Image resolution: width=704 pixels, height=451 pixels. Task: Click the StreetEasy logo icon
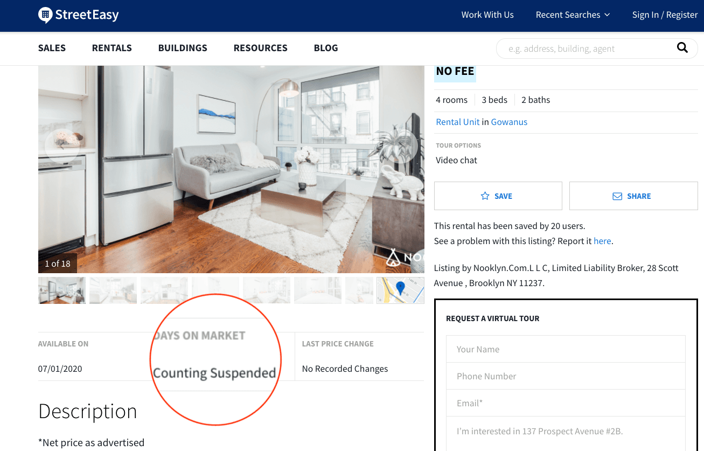pyautogui.click(x=45, y=14)
